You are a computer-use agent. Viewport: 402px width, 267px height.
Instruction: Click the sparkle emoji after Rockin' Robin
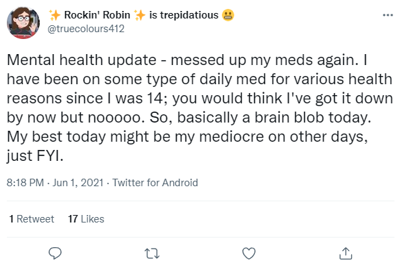click(x=140, y=15)
